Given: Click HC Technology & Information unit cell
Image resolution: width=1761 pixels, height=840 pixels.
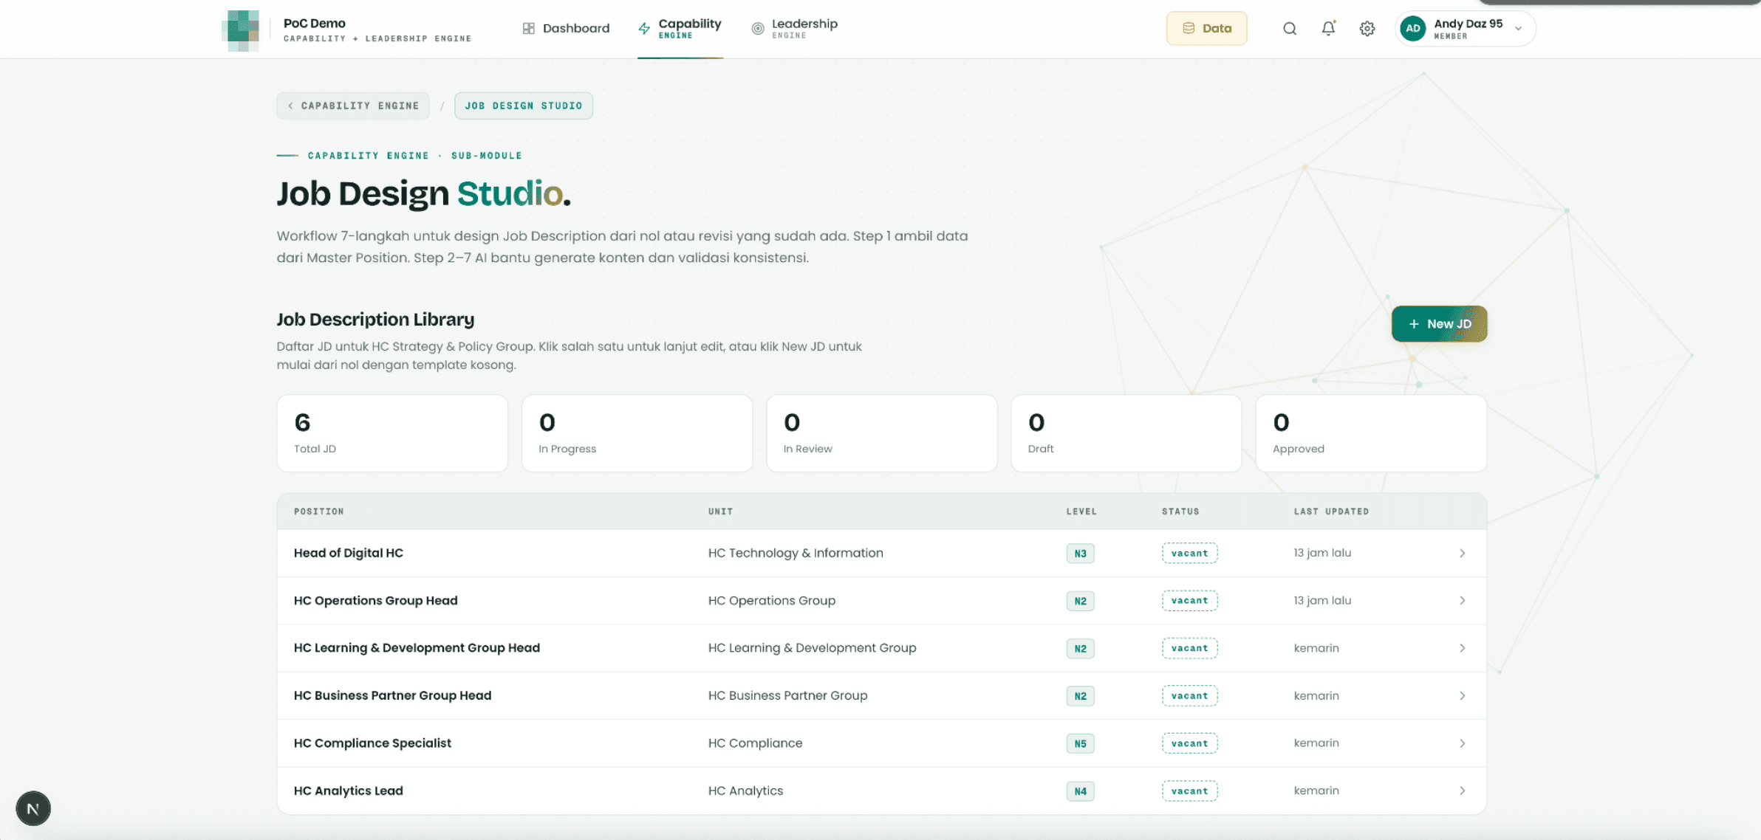Looking at the screenshot, I should 796,553.
